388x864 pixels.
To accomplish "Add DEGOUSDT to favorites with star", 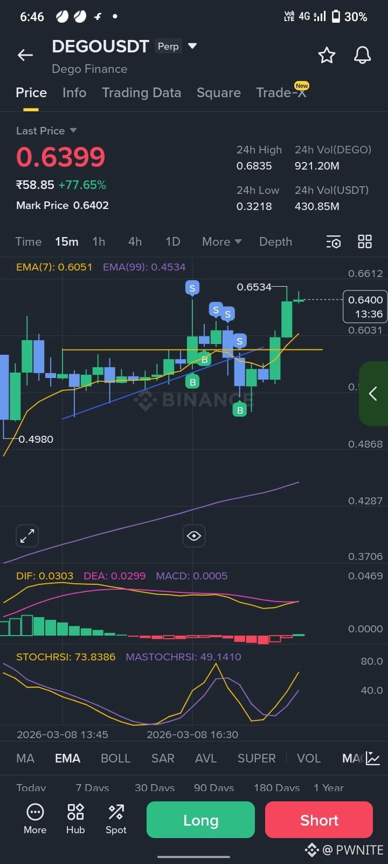I will coord(327,55).
